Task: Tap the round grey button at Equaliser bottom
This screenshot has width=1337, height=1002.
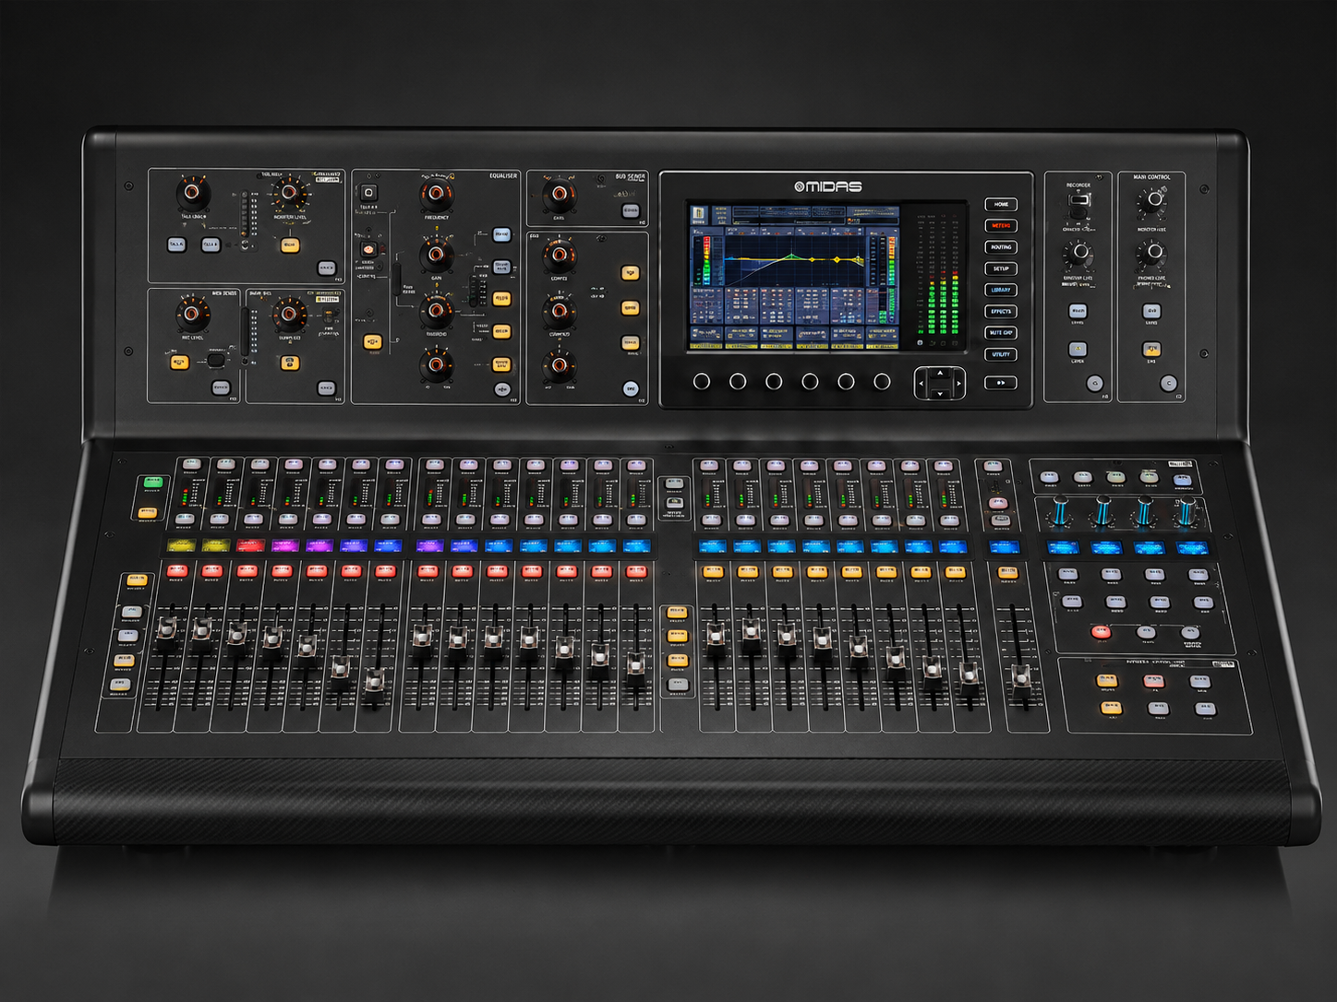Action: (x=501, y=389)
